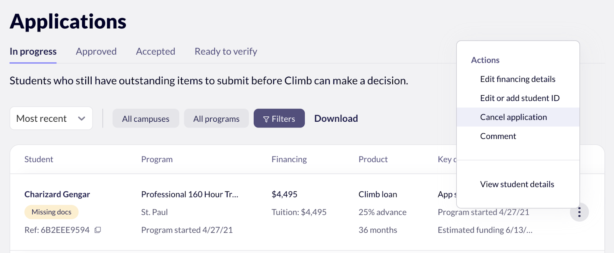Select the In progress tab
The height and width of the screenshot is (253, 614).
pos(33,51)
